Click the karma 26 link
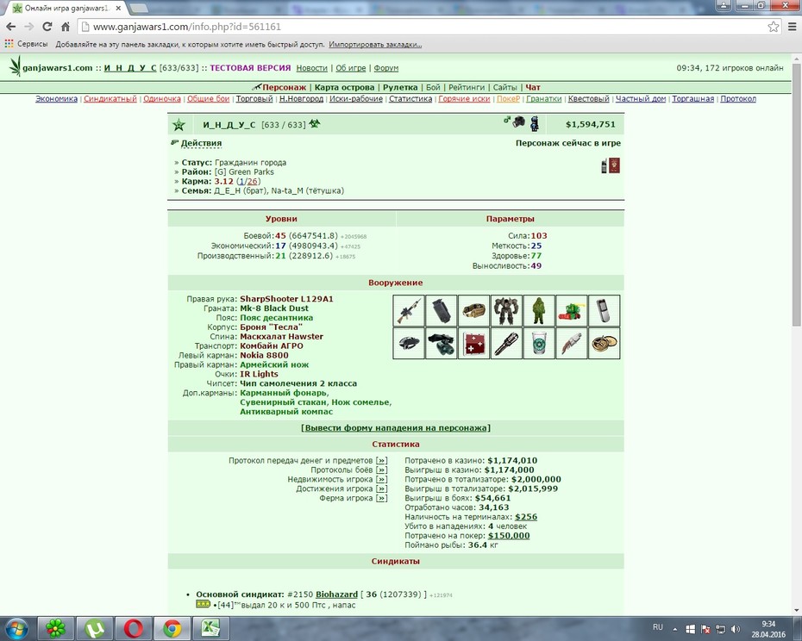802x641 pixels. tap(252, 182)
